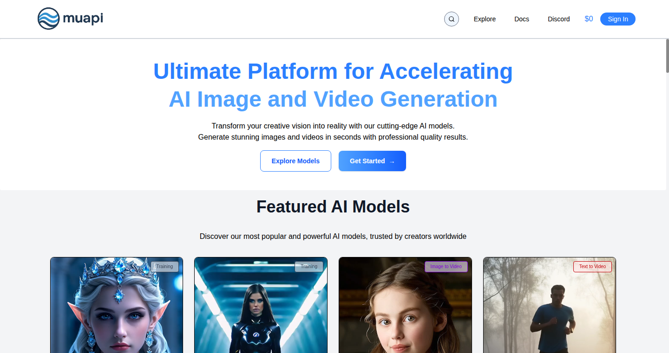Screen dimensions: 669x353
Task: Select the 'Discover our most popular' subtitle text
Action: tap(333, 237)
